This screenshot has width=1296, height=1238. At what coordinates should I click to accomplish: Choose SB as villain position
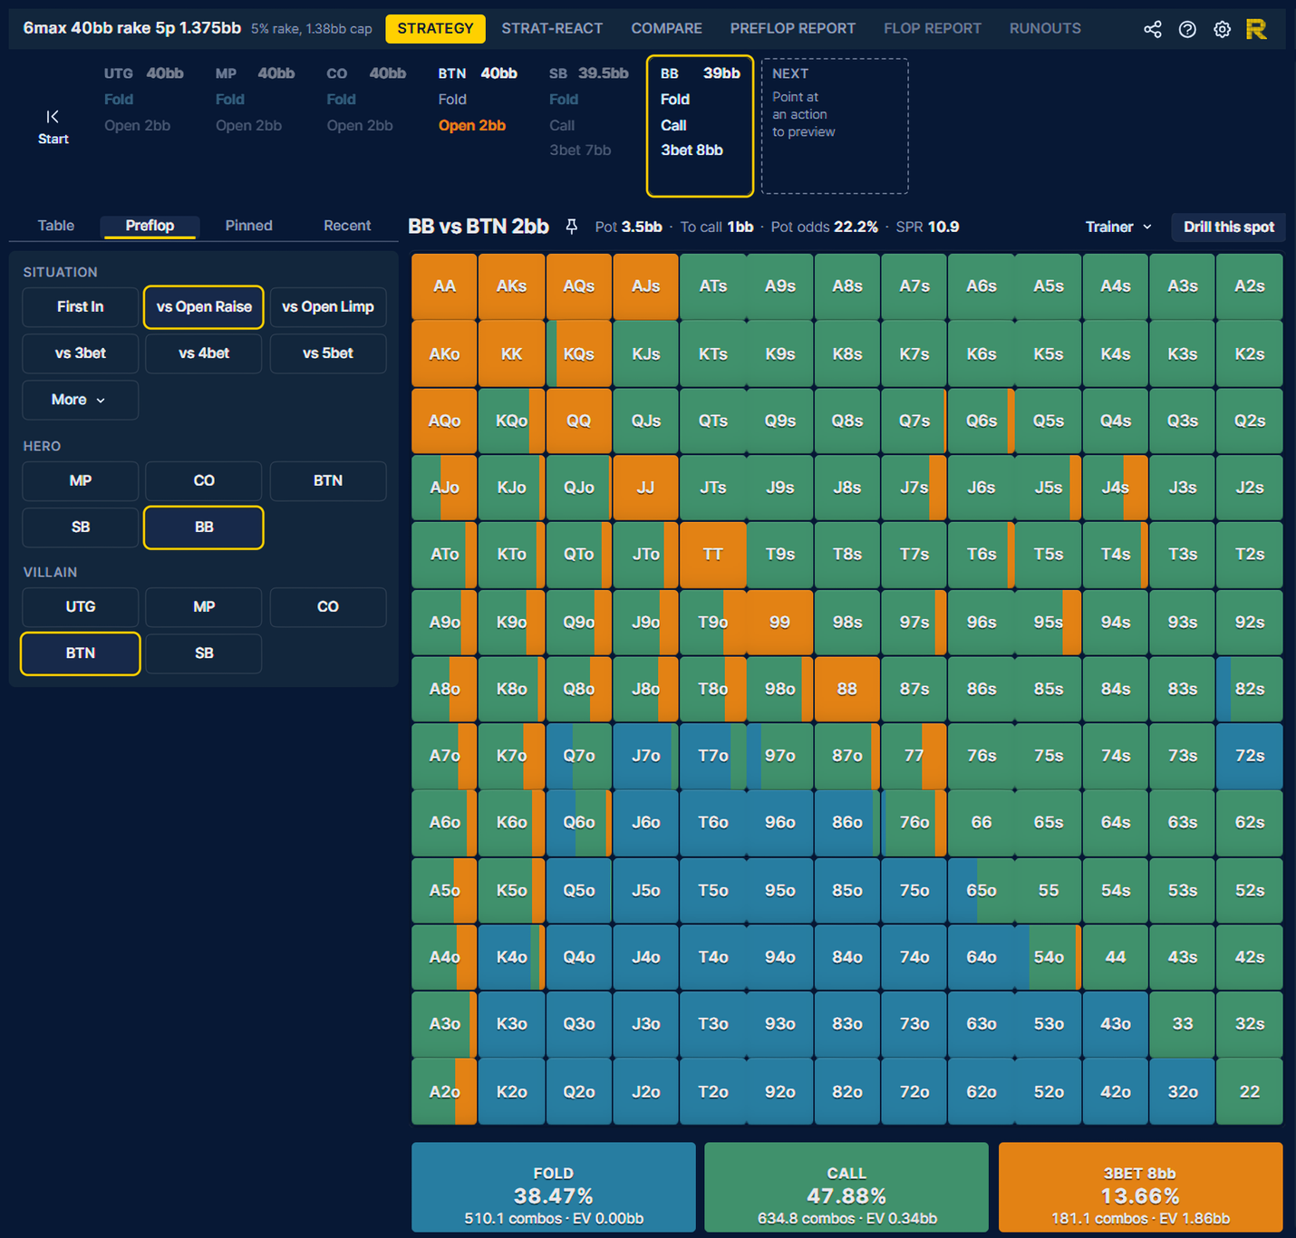[204, 653]
